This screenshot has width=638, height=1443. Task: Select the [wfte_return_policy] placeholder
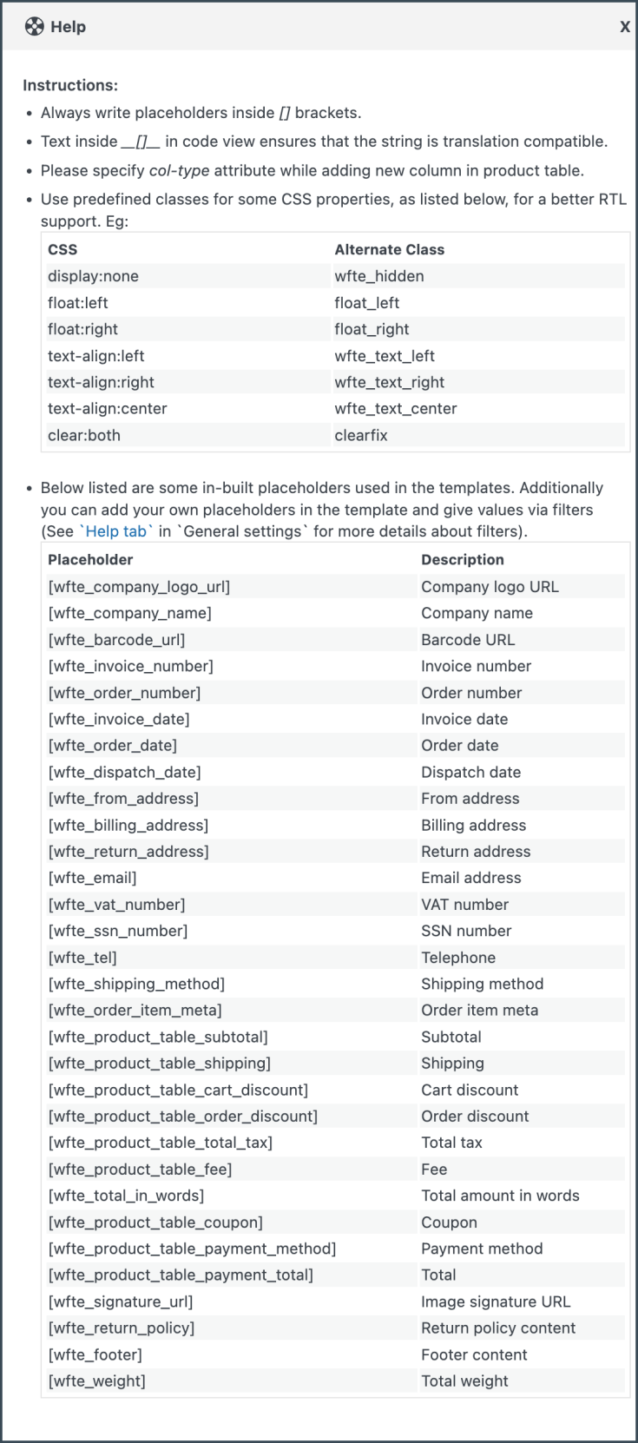[x=121, y=1328]
